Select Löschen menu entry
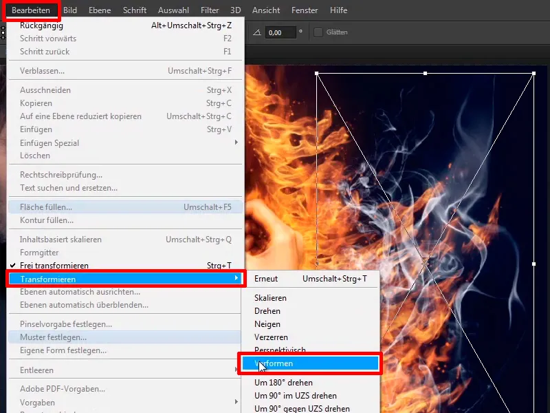 pos(126,156)
